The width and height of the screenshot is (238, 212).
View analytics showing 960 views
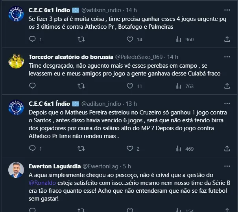click(x=178, y=39)
